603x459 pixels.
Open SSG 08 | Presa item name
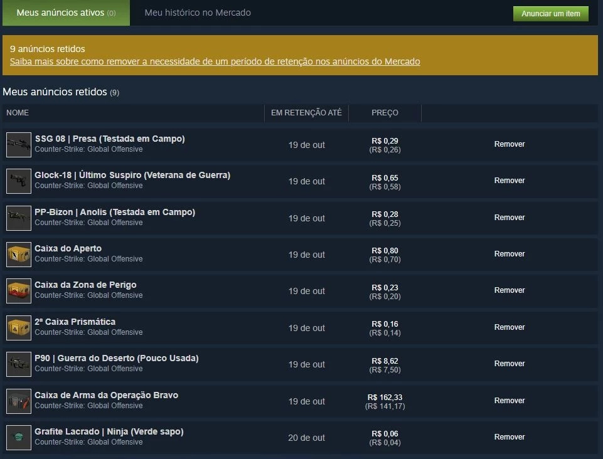110,139
